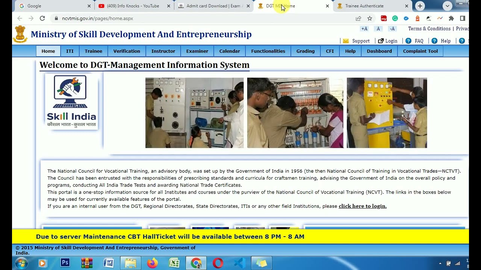Viewport: 481px width, 270px height.
Task: Click the address bar URL field
Action: [x=203, y=18]
